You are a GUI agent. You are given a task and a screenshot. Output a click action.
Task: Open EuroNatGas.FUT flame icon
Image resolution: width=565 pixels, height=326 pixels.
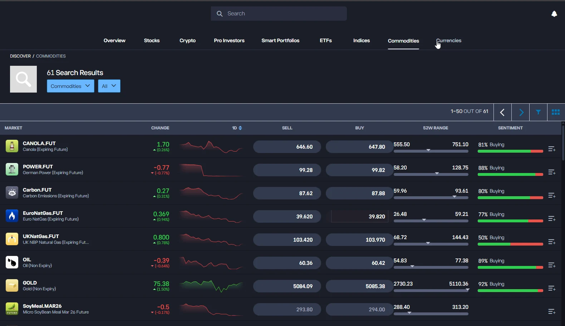(x=12, y=216)
